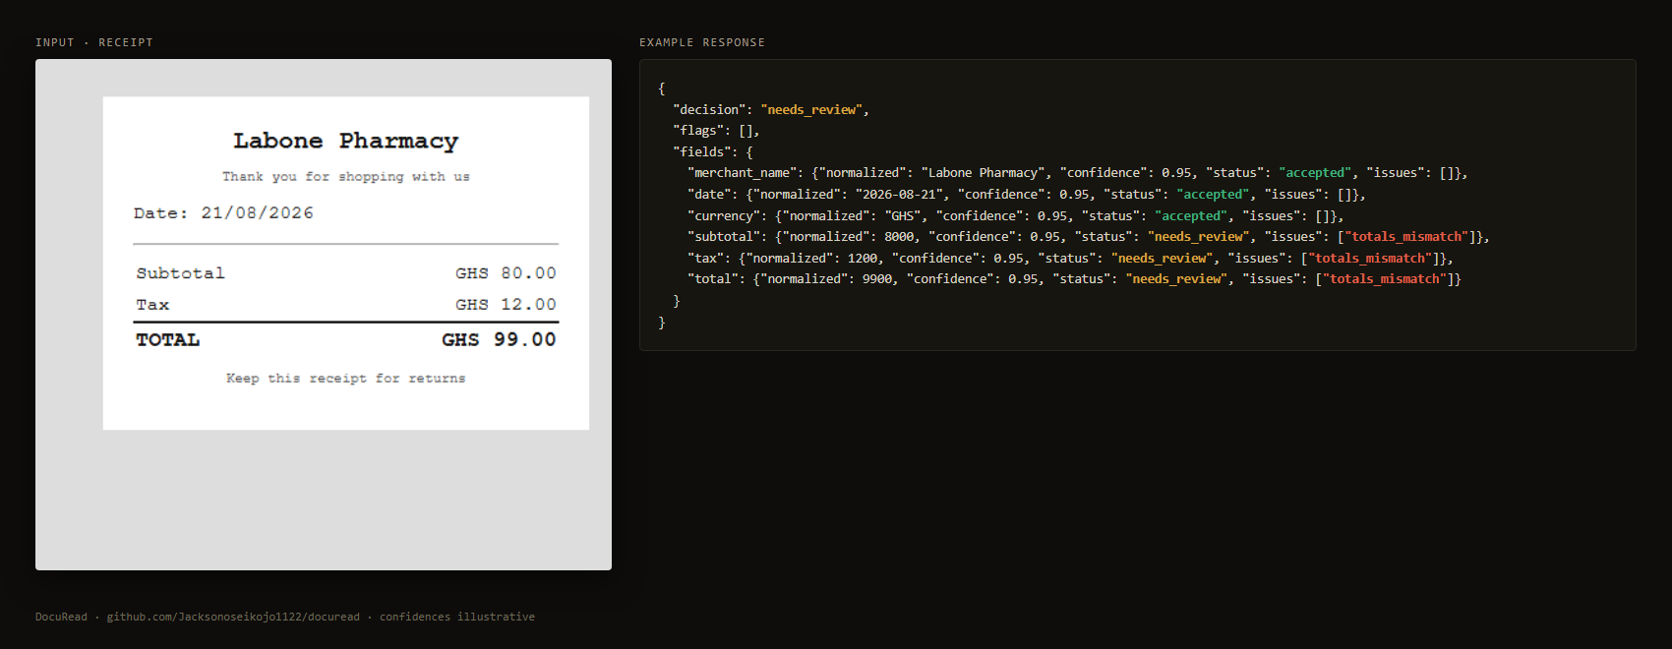1672x649 pixels.
Task: Click the "flags" empty array line
Action: pyautogui.click(x=716, y=131)
